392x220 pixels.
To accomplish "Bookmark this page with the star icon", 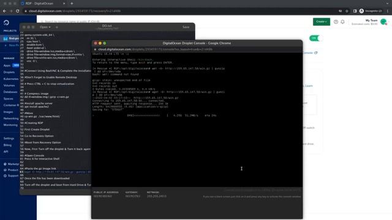I will coord(347,11).
